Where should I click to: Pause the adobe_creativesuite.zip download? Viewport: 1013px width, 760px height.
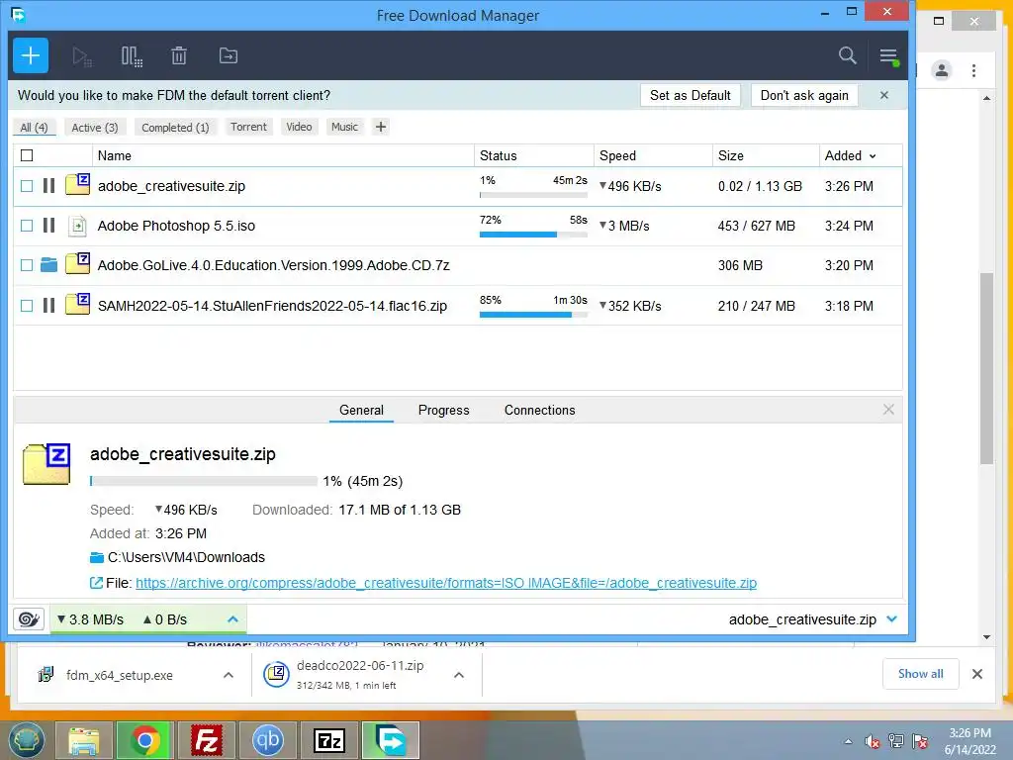(x=49, y=186)
